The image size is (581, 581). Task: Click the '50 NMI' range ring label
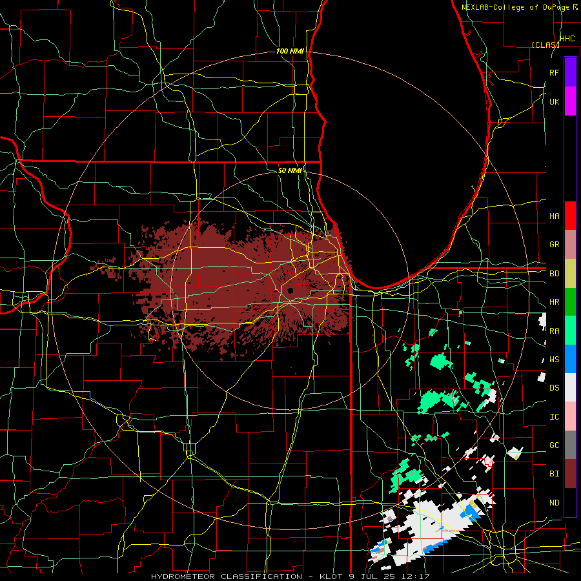290,170
